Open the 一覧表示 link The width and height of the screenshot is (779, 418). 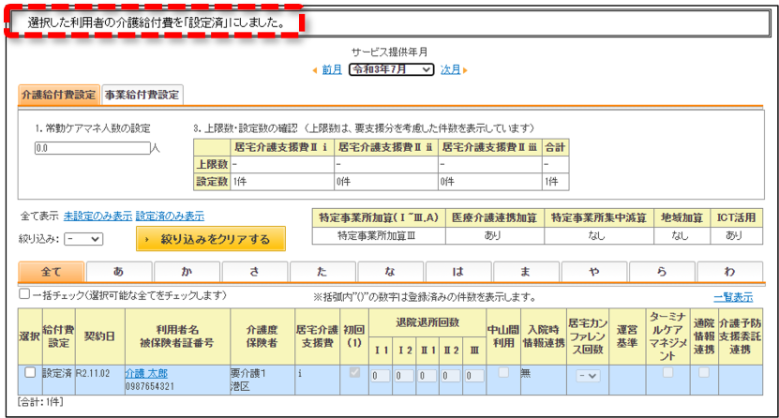pos(733,297)
